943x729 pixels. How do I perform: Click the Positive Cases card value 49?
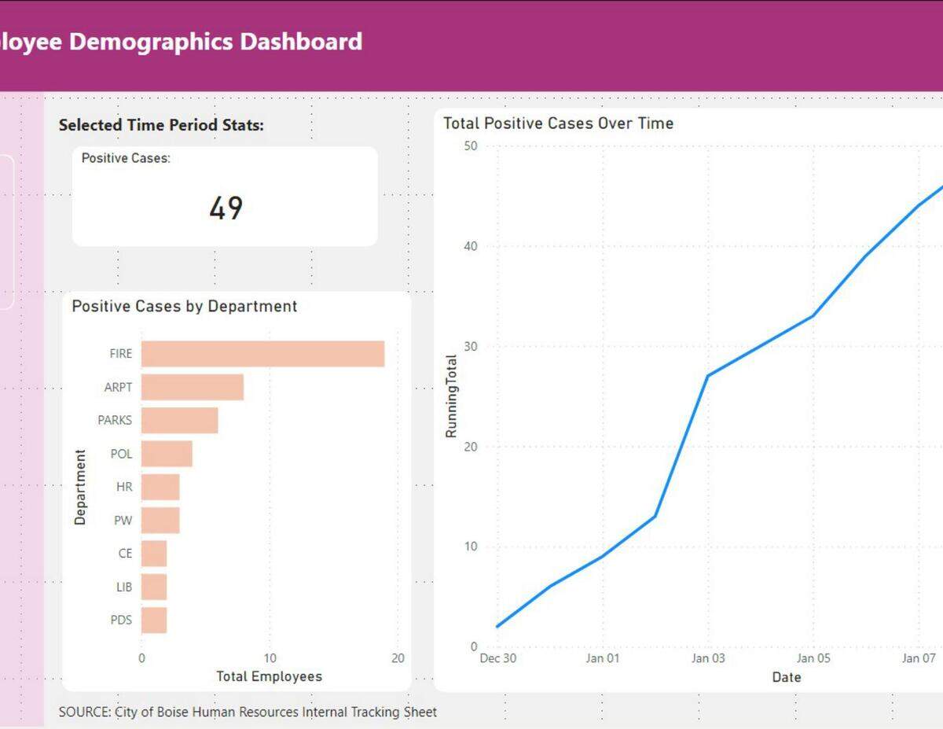[226, 208]
